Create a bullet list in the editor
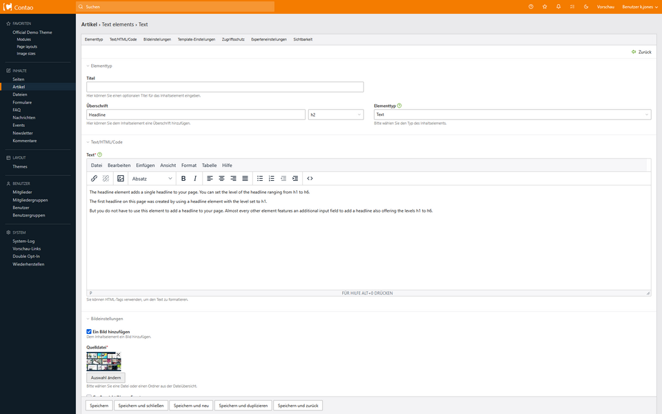The image size is (662, 414). 260,178
